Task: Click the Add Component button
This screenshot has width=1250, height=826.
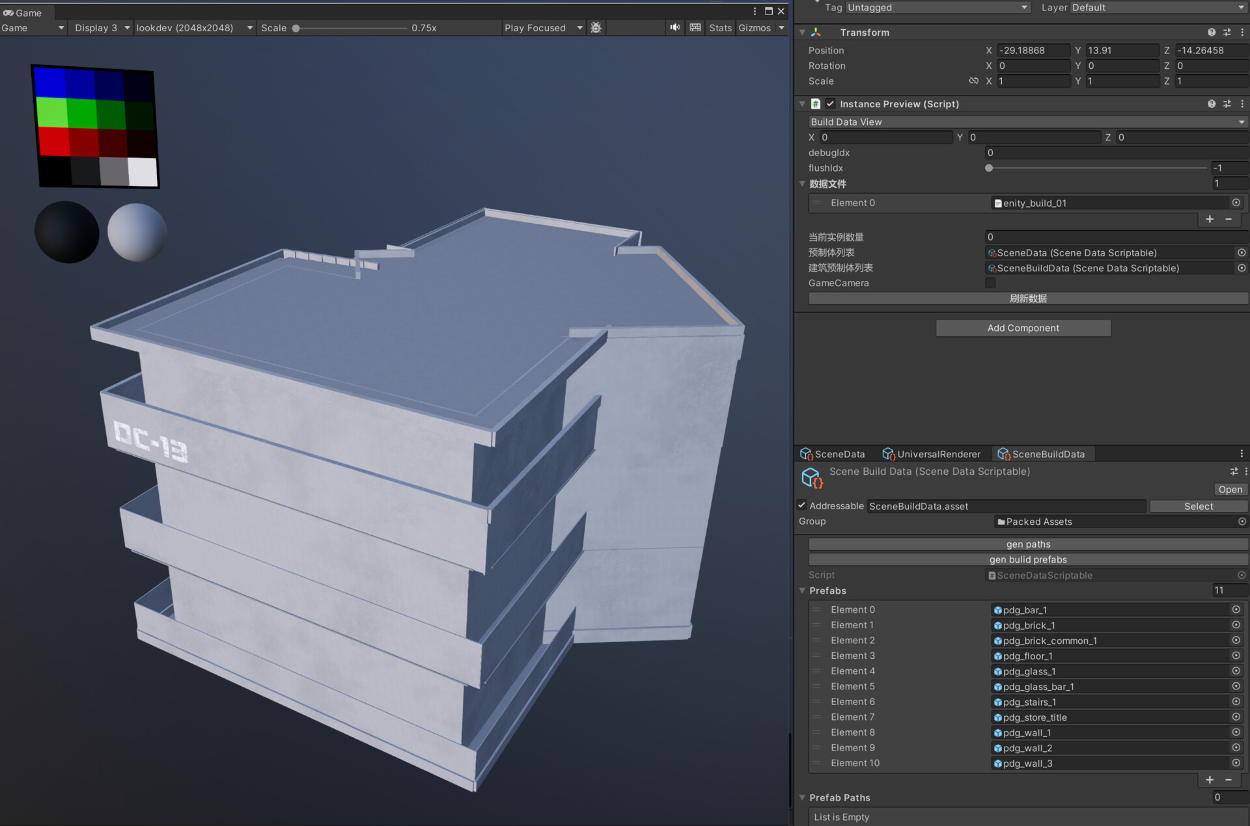Action: [x=1023, y=328]
